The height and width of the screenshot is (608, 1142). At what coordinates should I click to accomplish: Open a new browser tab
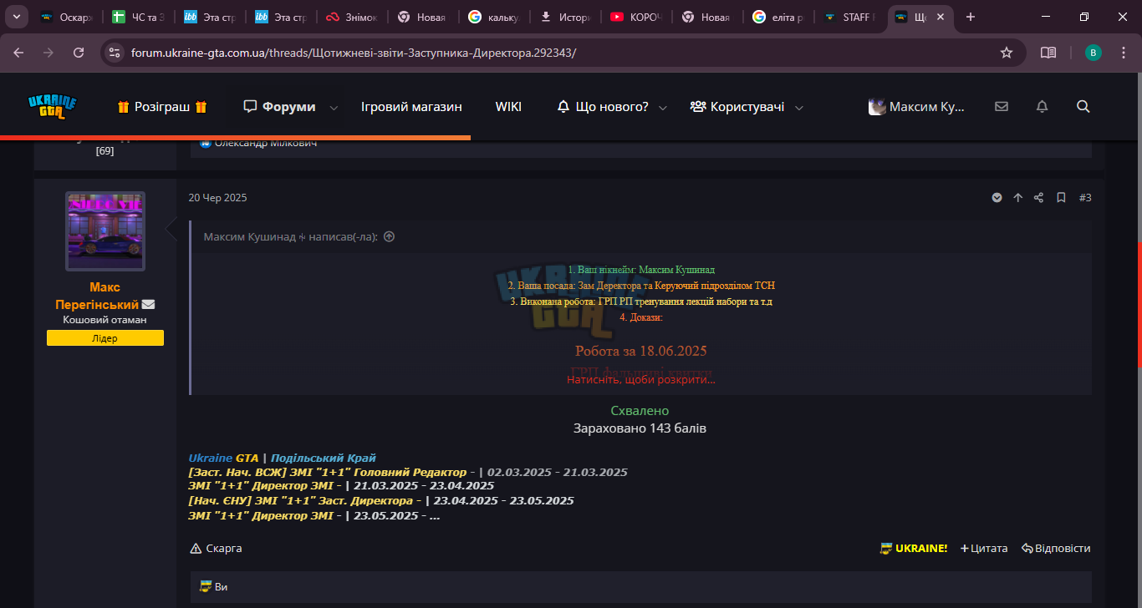971,17
